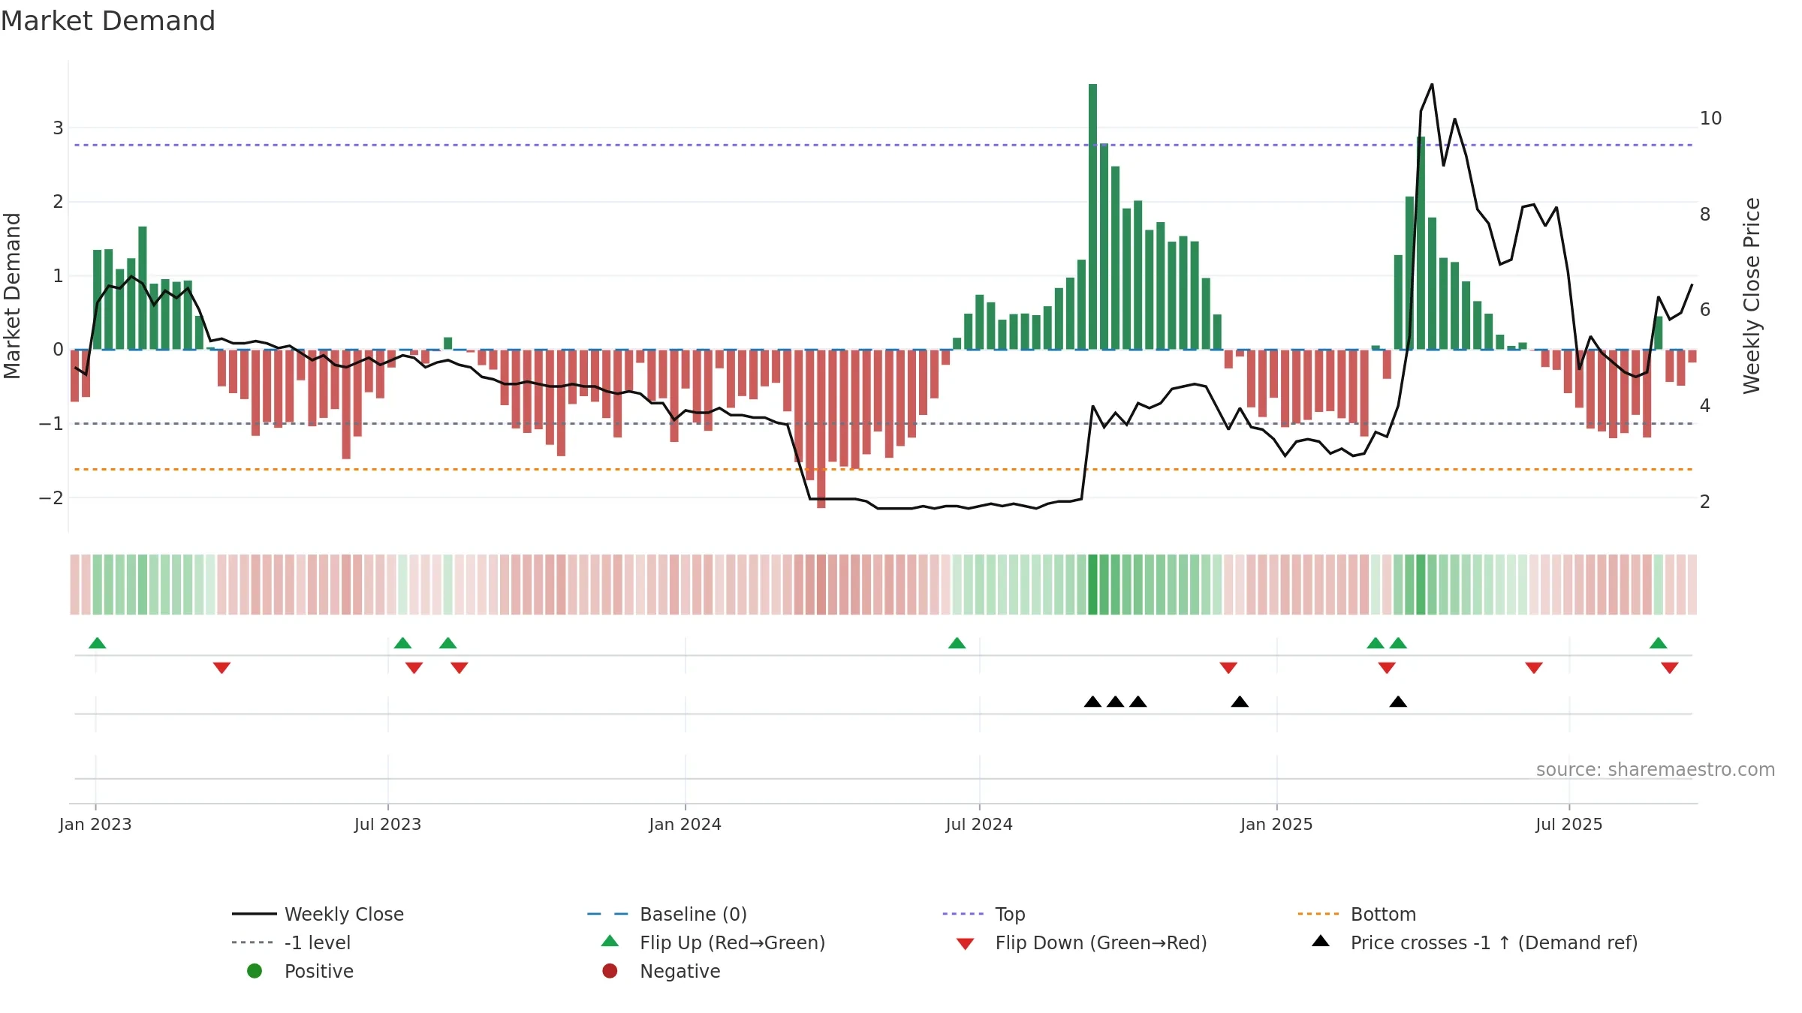The image size is (1802, 1013).
Task: Click the Negative legend label
Action: (x=680, y=971)
